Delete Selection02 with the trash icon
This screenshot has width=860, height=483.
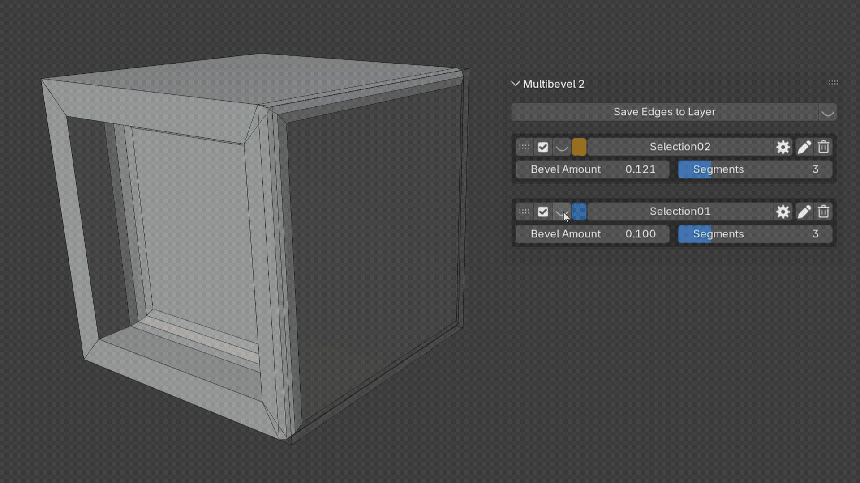coord(823,147)
